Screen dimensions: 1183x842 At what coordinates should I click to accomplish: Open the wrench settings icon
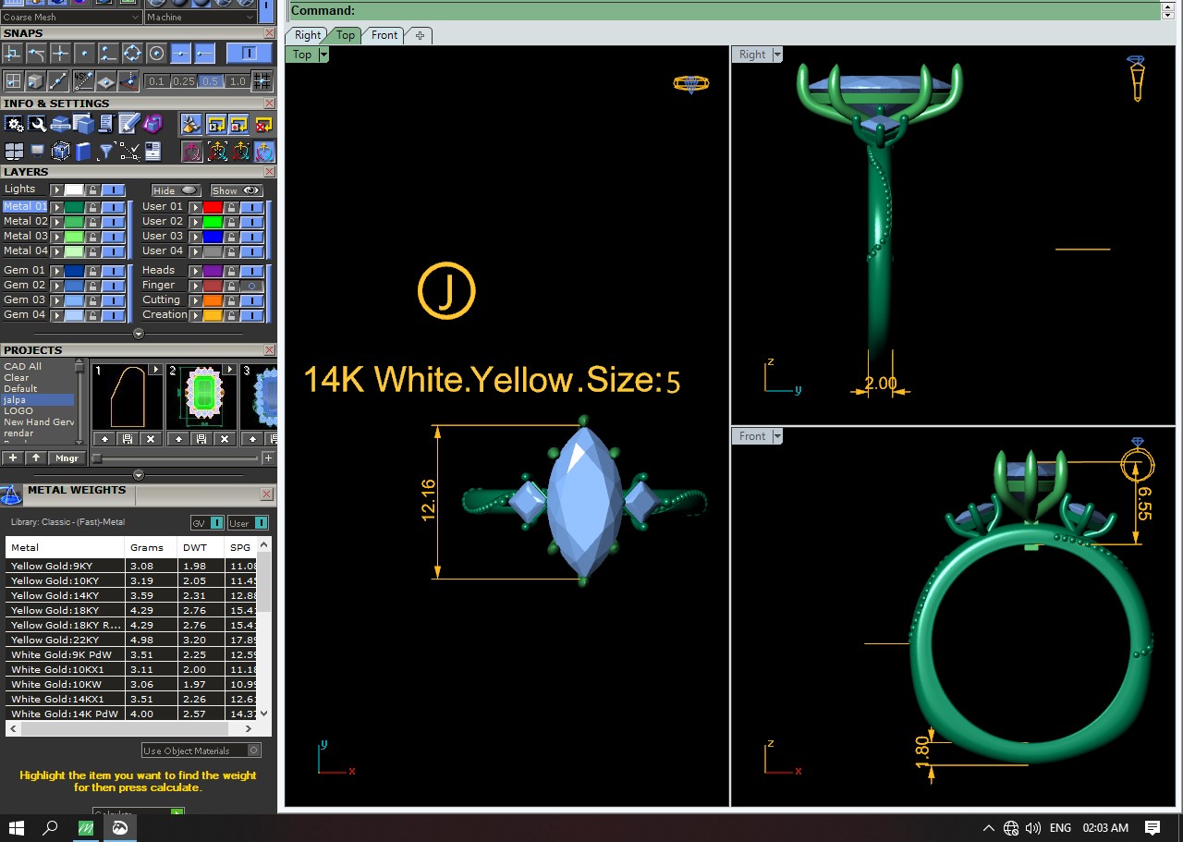pos(37,124)
